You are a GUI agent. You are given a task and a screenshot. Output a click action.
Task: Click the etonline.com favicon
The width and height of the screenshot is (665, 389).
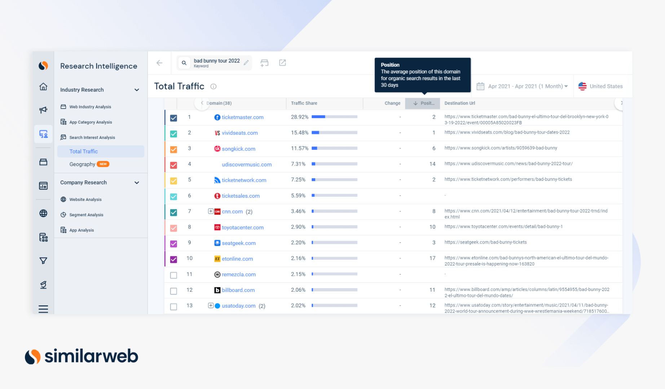click(x=217, y=259)
